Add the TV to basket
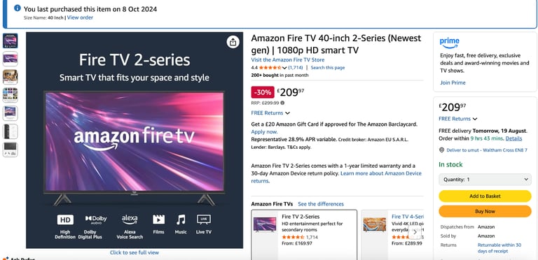 (x=485, y=196)
